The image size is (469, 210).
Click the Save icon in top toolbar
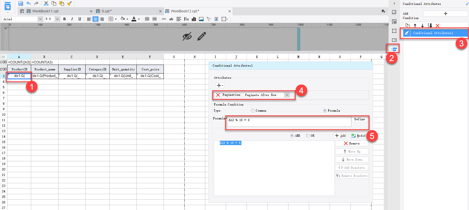coord(20,3)
